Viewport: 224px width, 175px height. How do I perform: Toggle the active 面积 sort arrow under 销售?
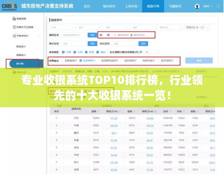click(x=155, y=112)
